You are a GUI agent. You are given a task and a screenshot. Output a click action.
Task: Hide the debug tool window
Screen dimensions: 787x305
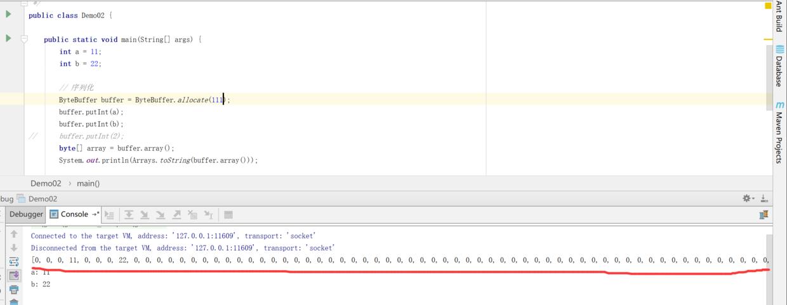(764, 198)
